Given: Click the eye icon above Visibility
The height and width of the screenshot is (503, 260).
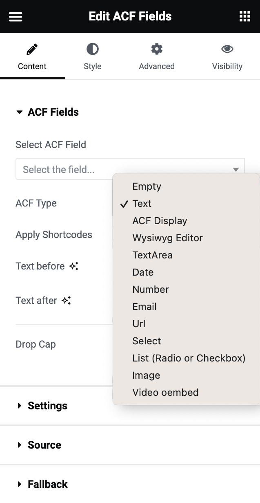Looking at the screenshot, I should pyautogui.click(x=227, y=48).
